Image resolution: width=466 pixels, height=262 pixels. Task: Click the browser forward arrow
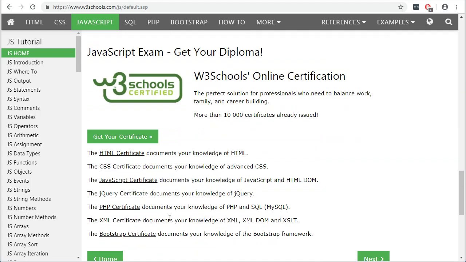tap(21, 7)
